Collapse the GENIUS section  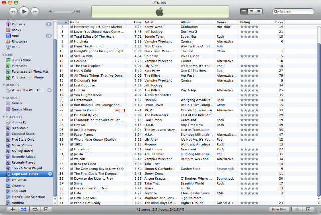(x=4, y=98)
